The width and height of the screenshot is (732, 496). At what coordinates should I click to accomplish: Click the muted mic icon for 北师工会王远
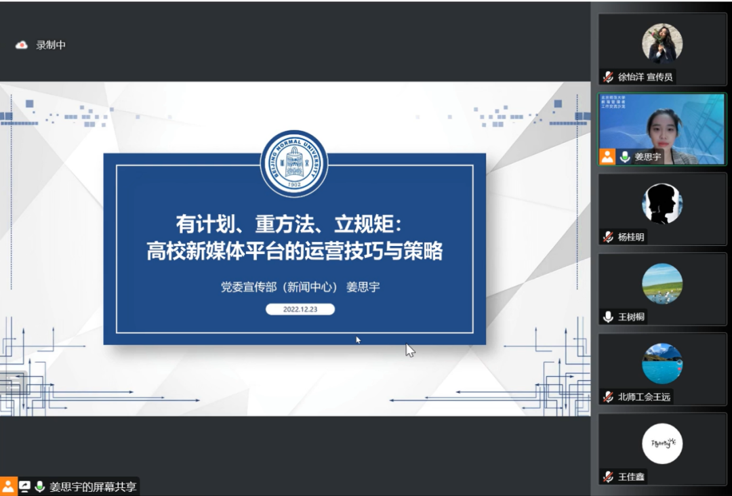(608, 397)
